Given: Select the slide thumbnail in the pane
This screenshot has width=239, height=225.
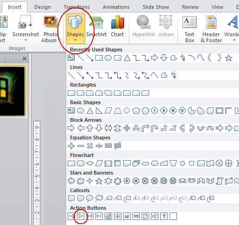Looking at the screenshot, I should pyautogui.click(x=13, y=91).
